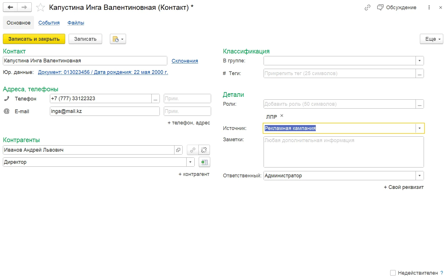Add another контрагент
The height and width of the screenshot is (277, 447).
click(x=194, y=174)
